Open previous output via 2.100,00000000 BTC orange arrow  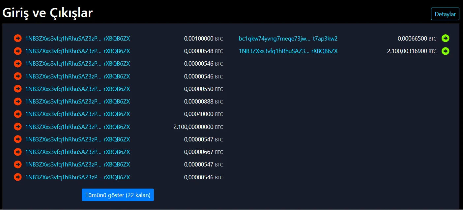coord(17,127)
